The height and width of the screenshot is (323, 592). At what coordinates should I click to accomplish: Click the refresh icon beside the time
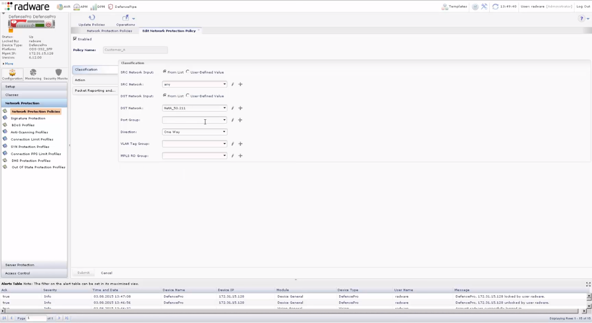pos(495,6)
